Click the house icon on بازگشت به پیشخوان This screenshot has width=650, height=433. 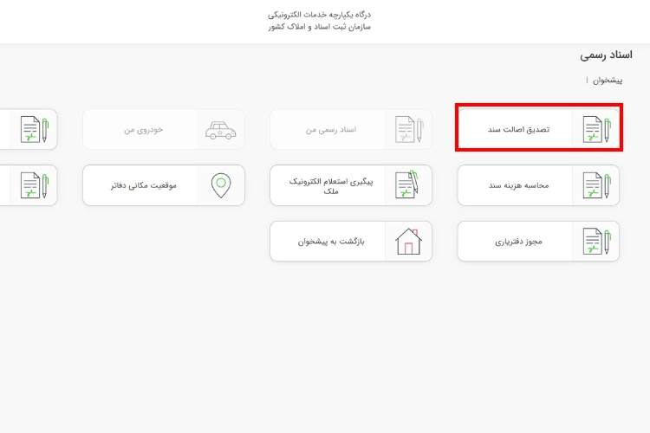coord(408,242)
